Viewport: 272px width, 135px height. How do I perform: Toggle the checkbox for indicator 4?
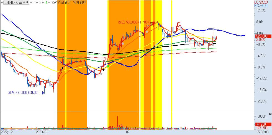43,2
